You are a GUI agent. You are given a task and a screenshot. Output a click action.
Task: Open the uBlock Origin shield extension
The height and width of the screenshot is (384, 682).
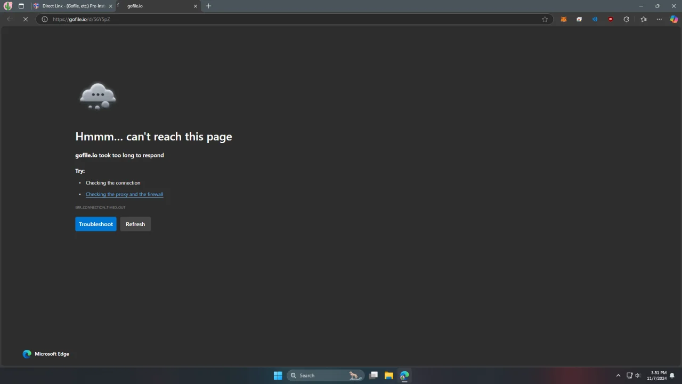coord(611,19)
